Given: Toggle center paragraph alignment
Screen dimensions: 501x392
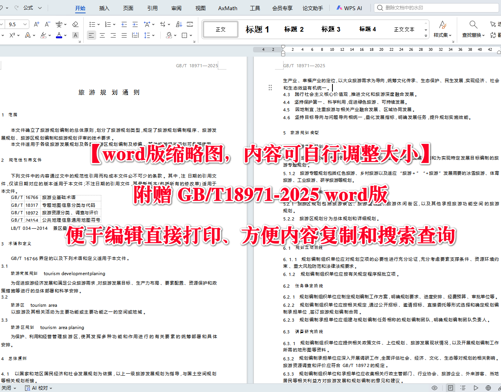Looking at the screenshot, I should click(102, 35).
